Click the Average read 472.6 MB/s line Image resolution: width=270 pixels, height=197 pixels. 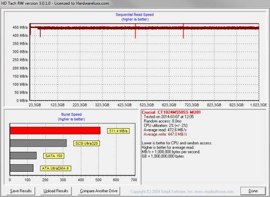(165, 130)
